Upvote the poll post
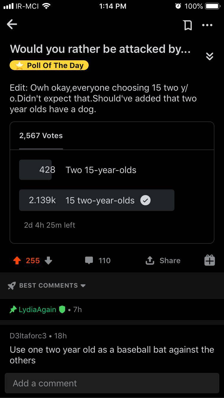Viewport: 224px width, 398px height. [17, 261]
